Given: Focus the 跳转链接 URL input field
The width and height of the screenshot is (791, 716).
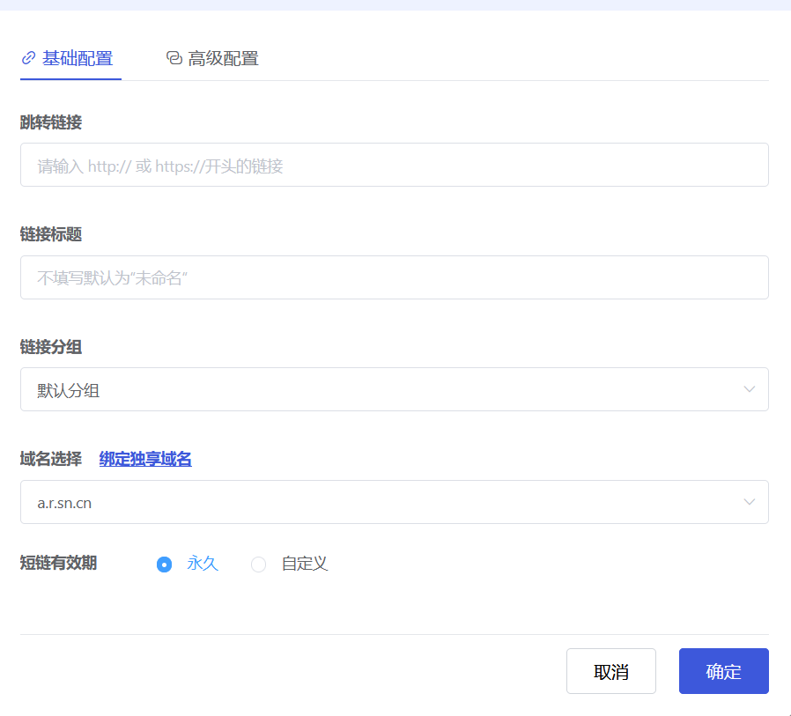Looking at the screenshot, I should [395, 165].
